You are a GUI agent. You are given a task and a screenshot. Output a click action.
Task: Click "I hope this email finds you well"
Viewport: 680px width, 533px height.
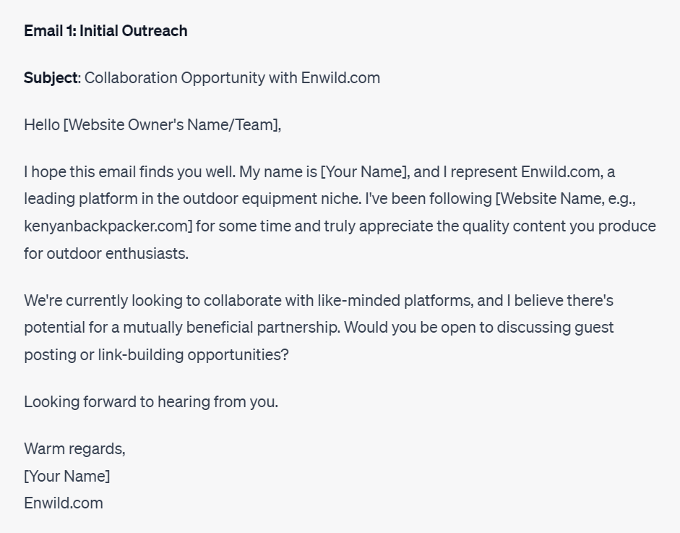129,172
